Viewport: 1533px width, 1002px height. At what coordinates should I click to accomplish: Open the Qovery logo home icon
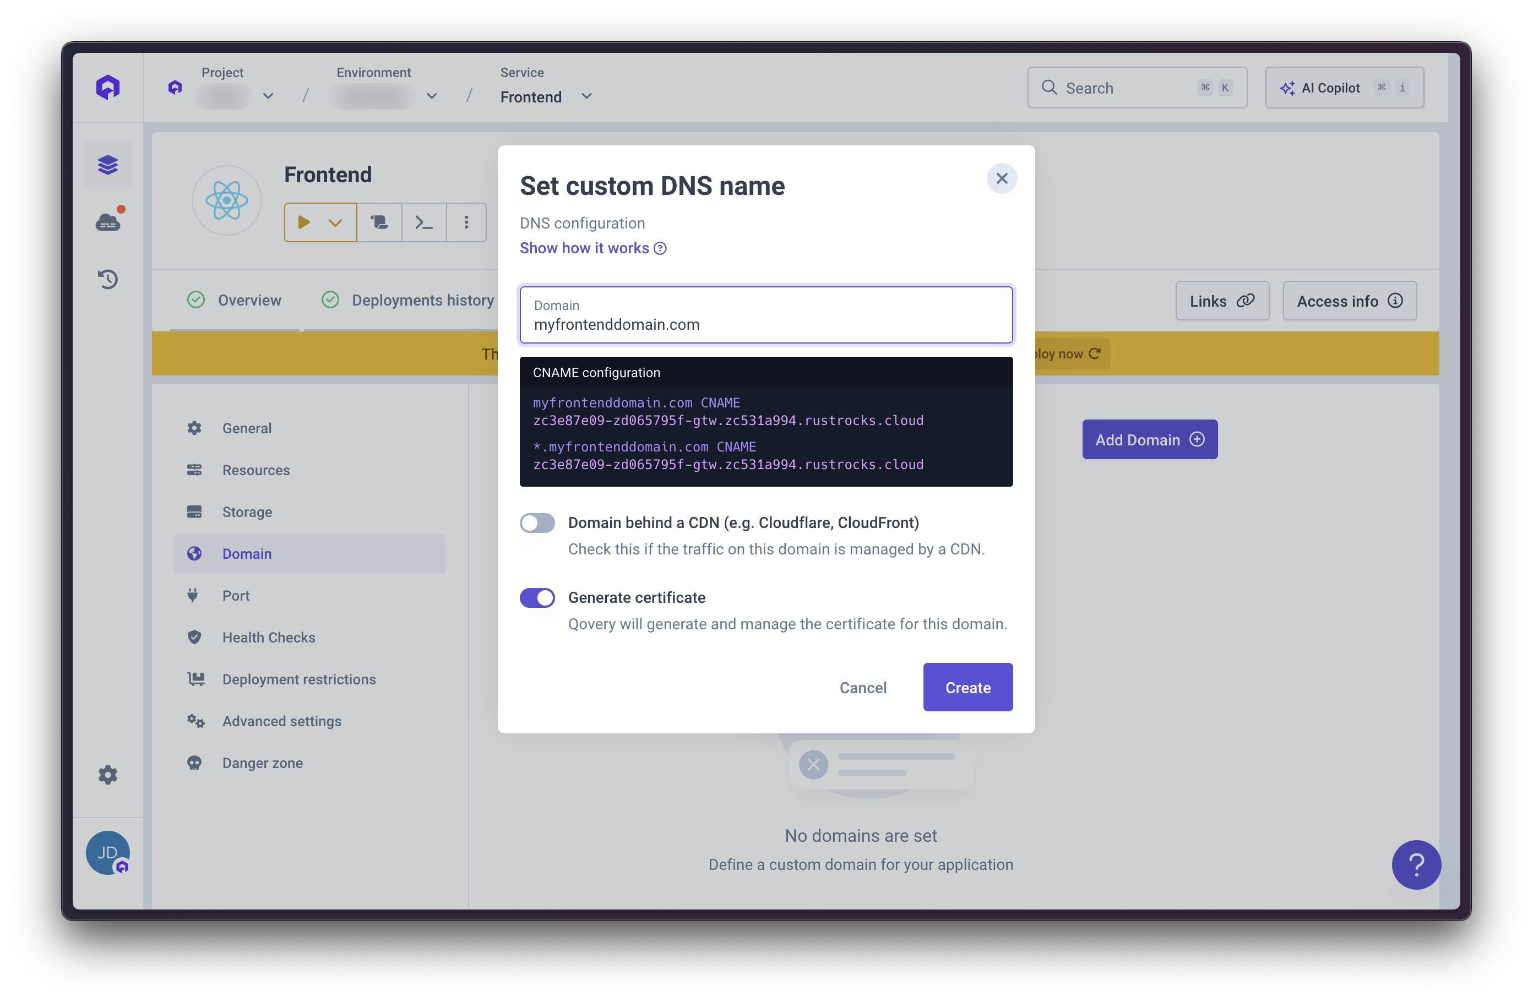point(107,87)
